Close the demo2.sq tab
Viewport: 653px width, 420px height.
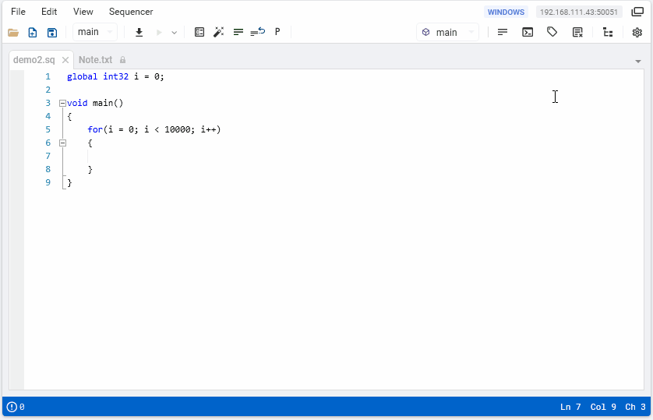point(65,60)
